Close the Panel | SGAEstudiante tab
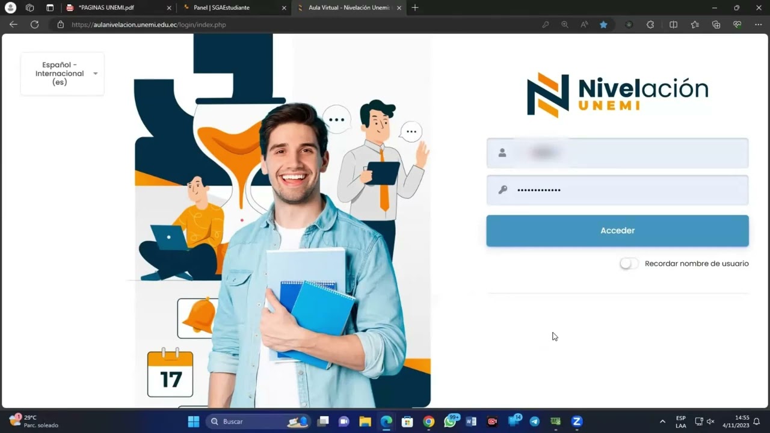This screenshot has width=770, height=433. click(283, 8)
